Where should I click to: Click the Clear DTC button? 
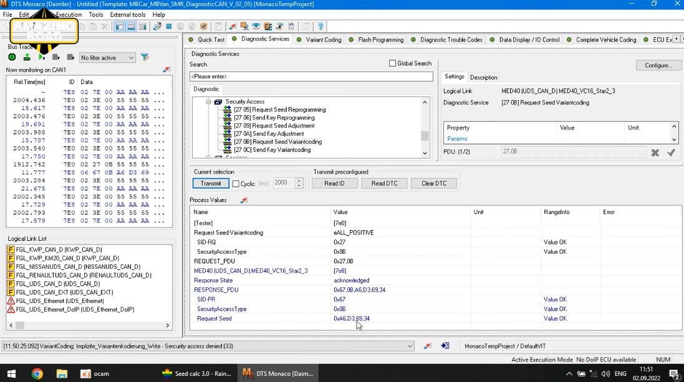point(434,184)
